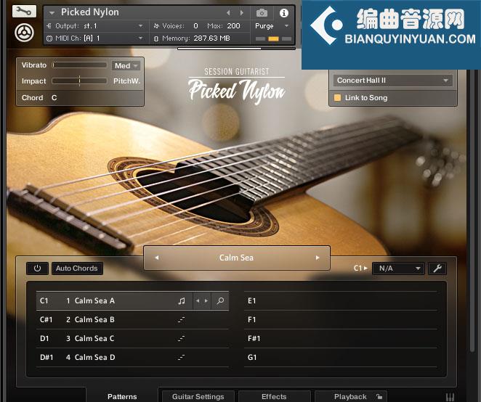Select the empty F#1 pattern slot

point(341,339)
